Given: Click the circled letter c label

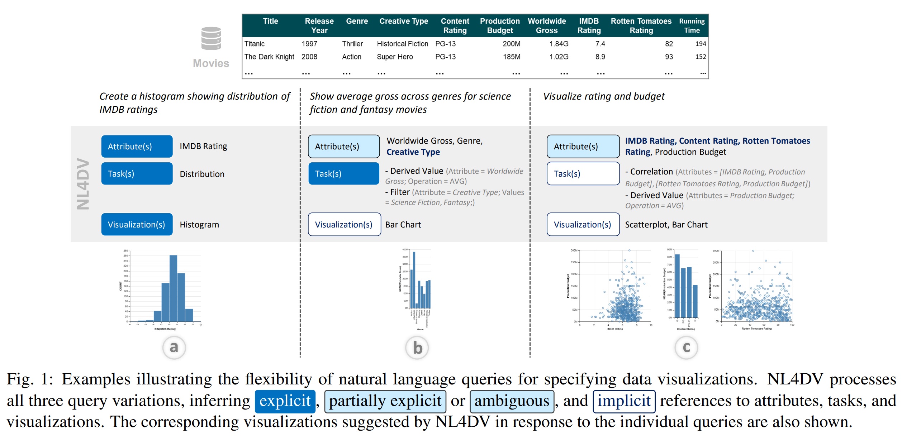Looking at the screenshot, I should point(686,347).
